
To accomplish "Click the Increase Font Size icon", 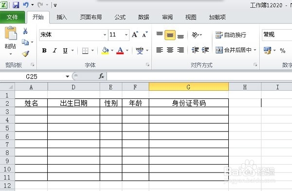I will pyautogui.click(x=135, y=35).
